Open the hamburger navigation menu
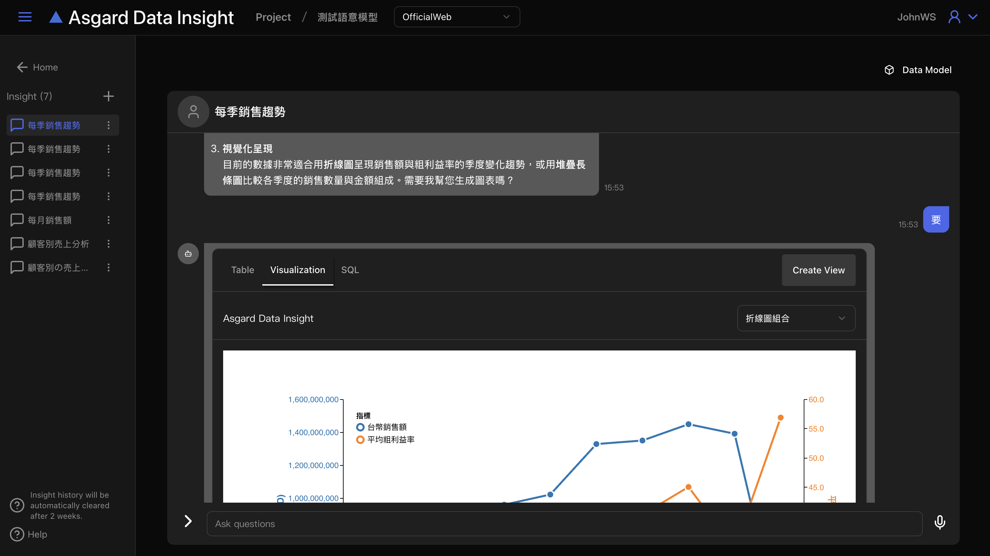Image resolution: width=990 pixels, height=556 pixels. pyautogui.click(x=25, y=17)
